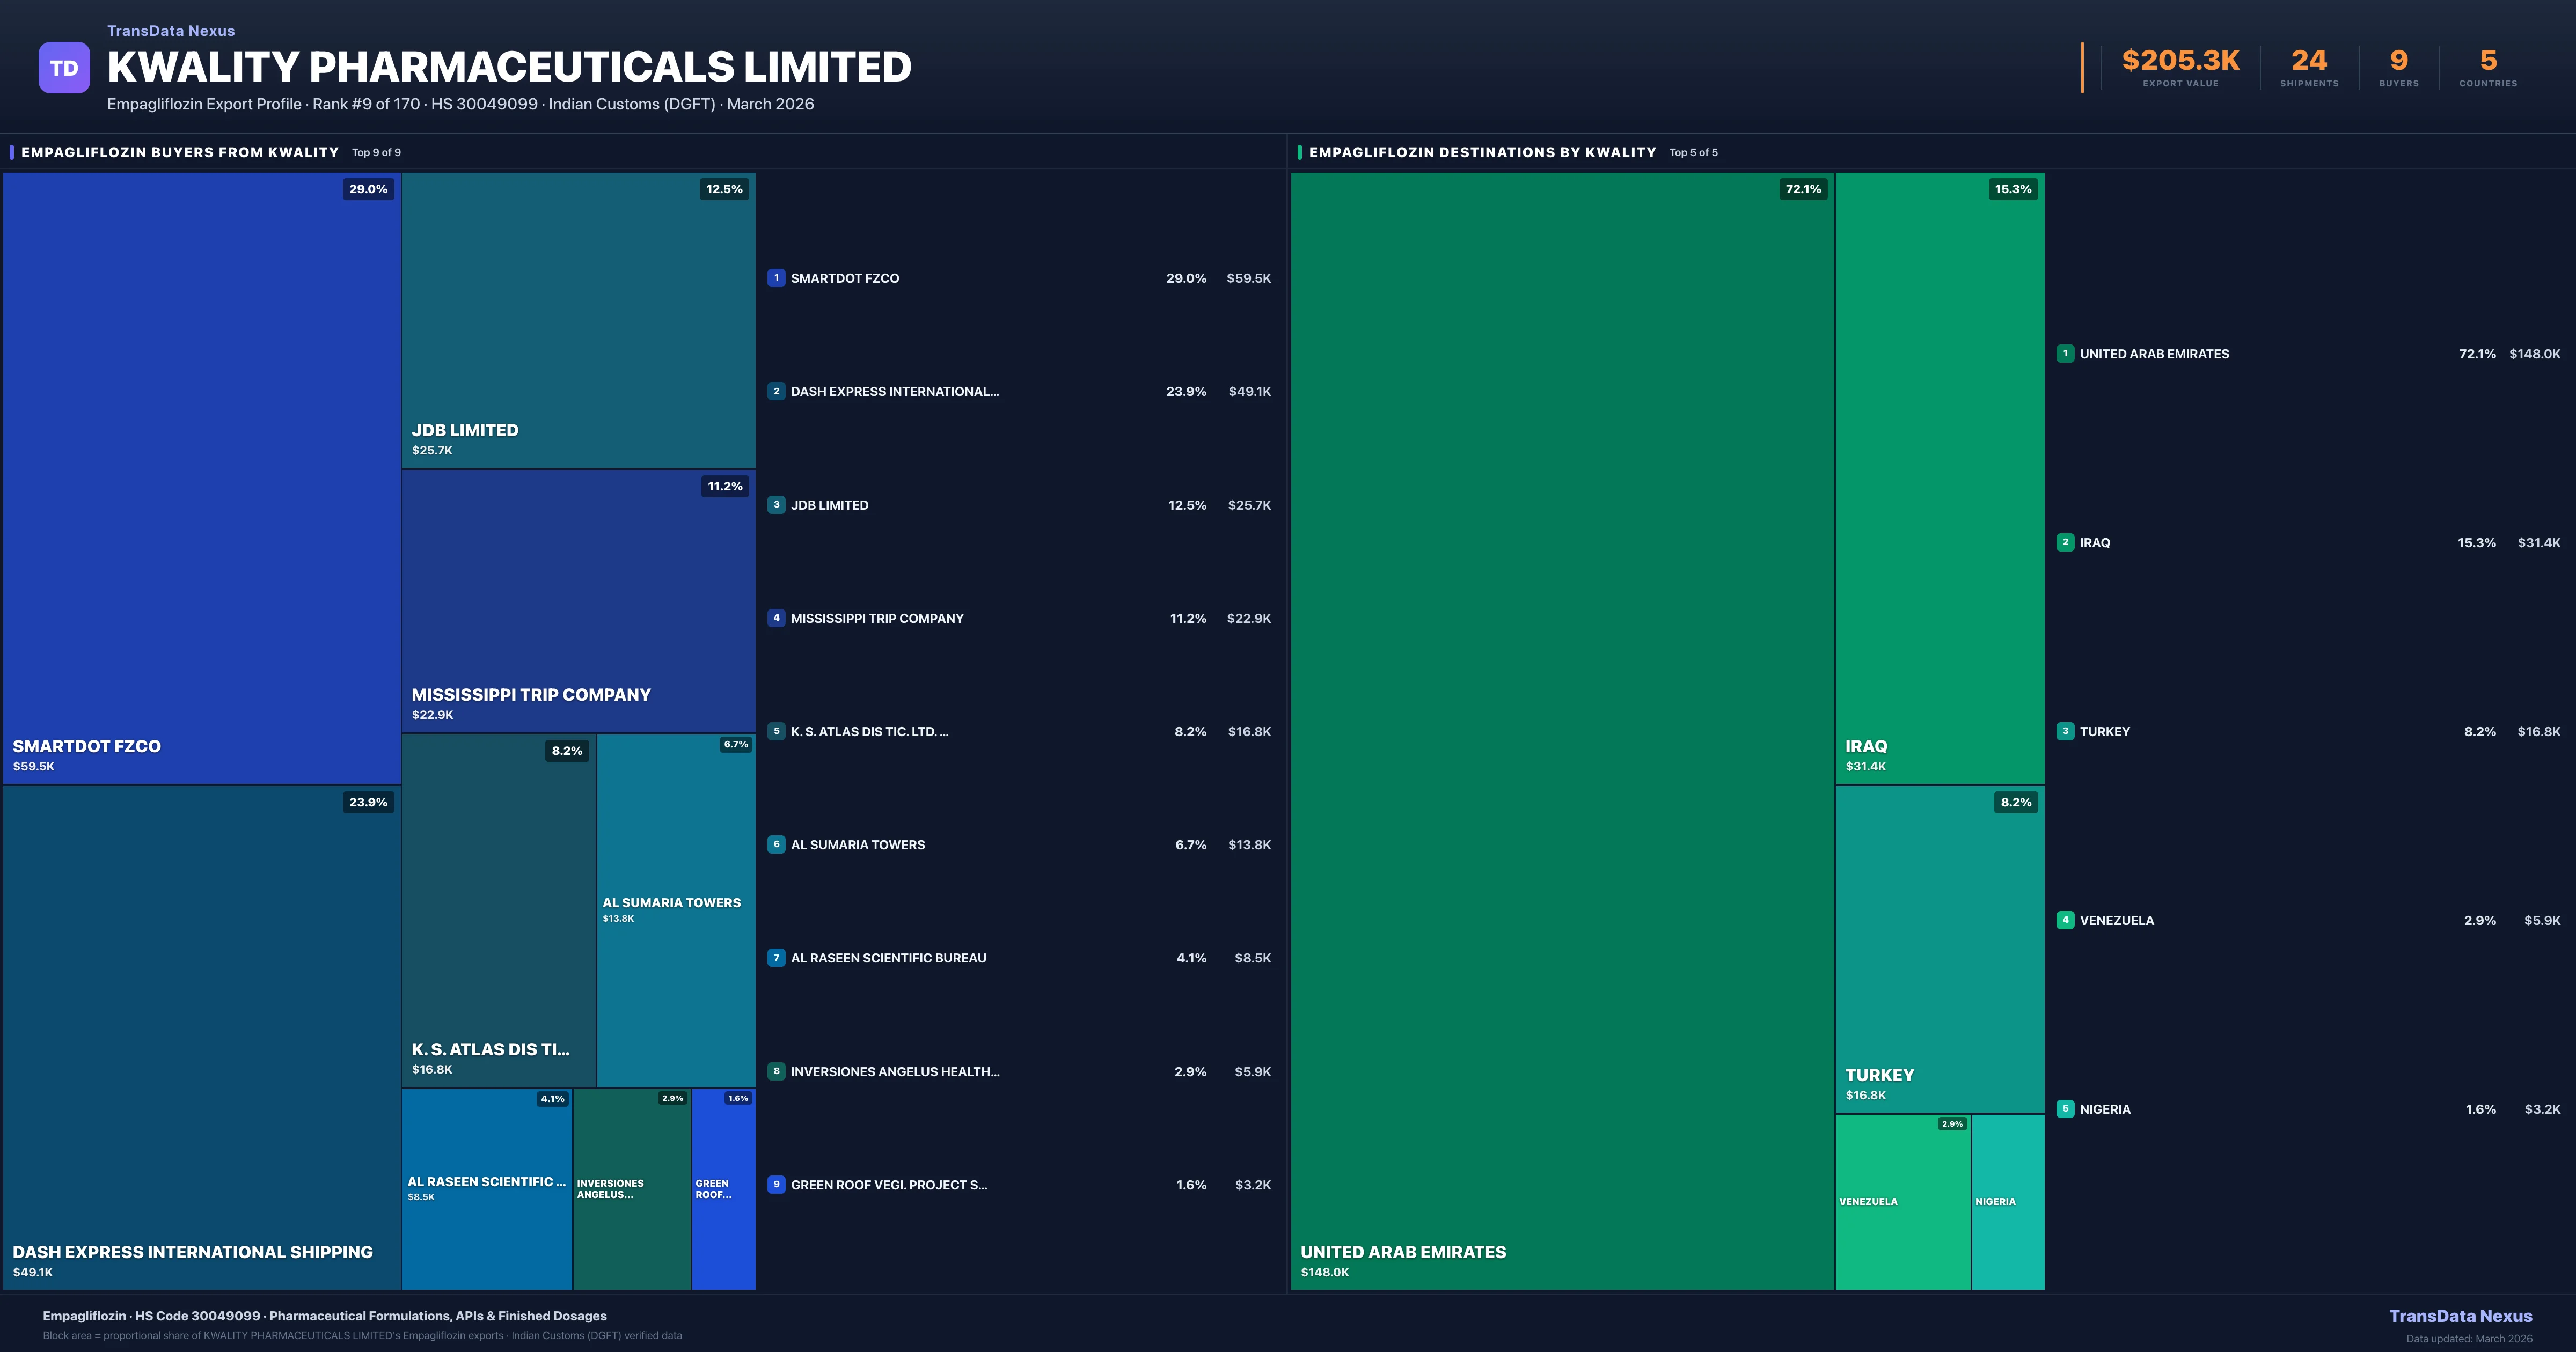2576x1352 pixels.
Task: Click rank badge 6 beside AL SUMARIA TOWERS
Action: [x=776, y=844]
